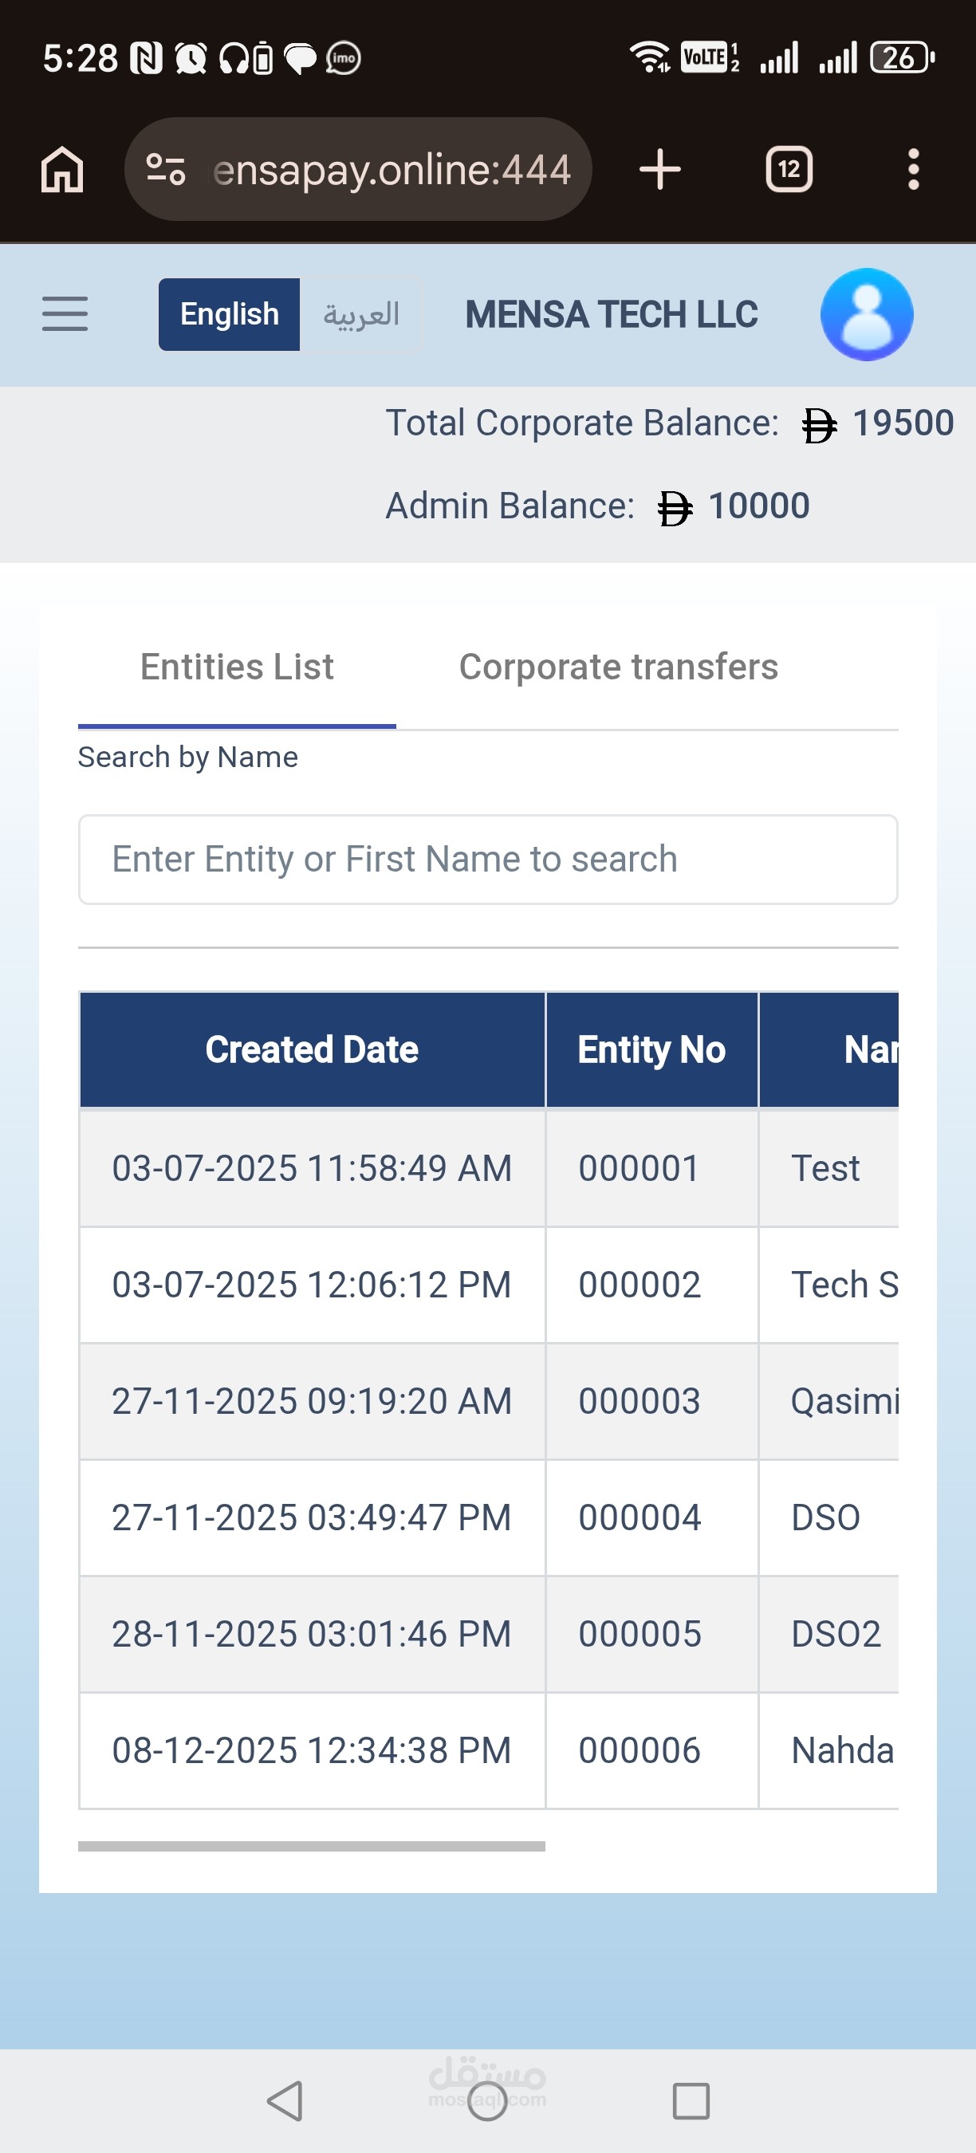Image resolution: width=976 pixels, height=2153 pixels.
Task: Switch language to English
Action: coord(229,314)
